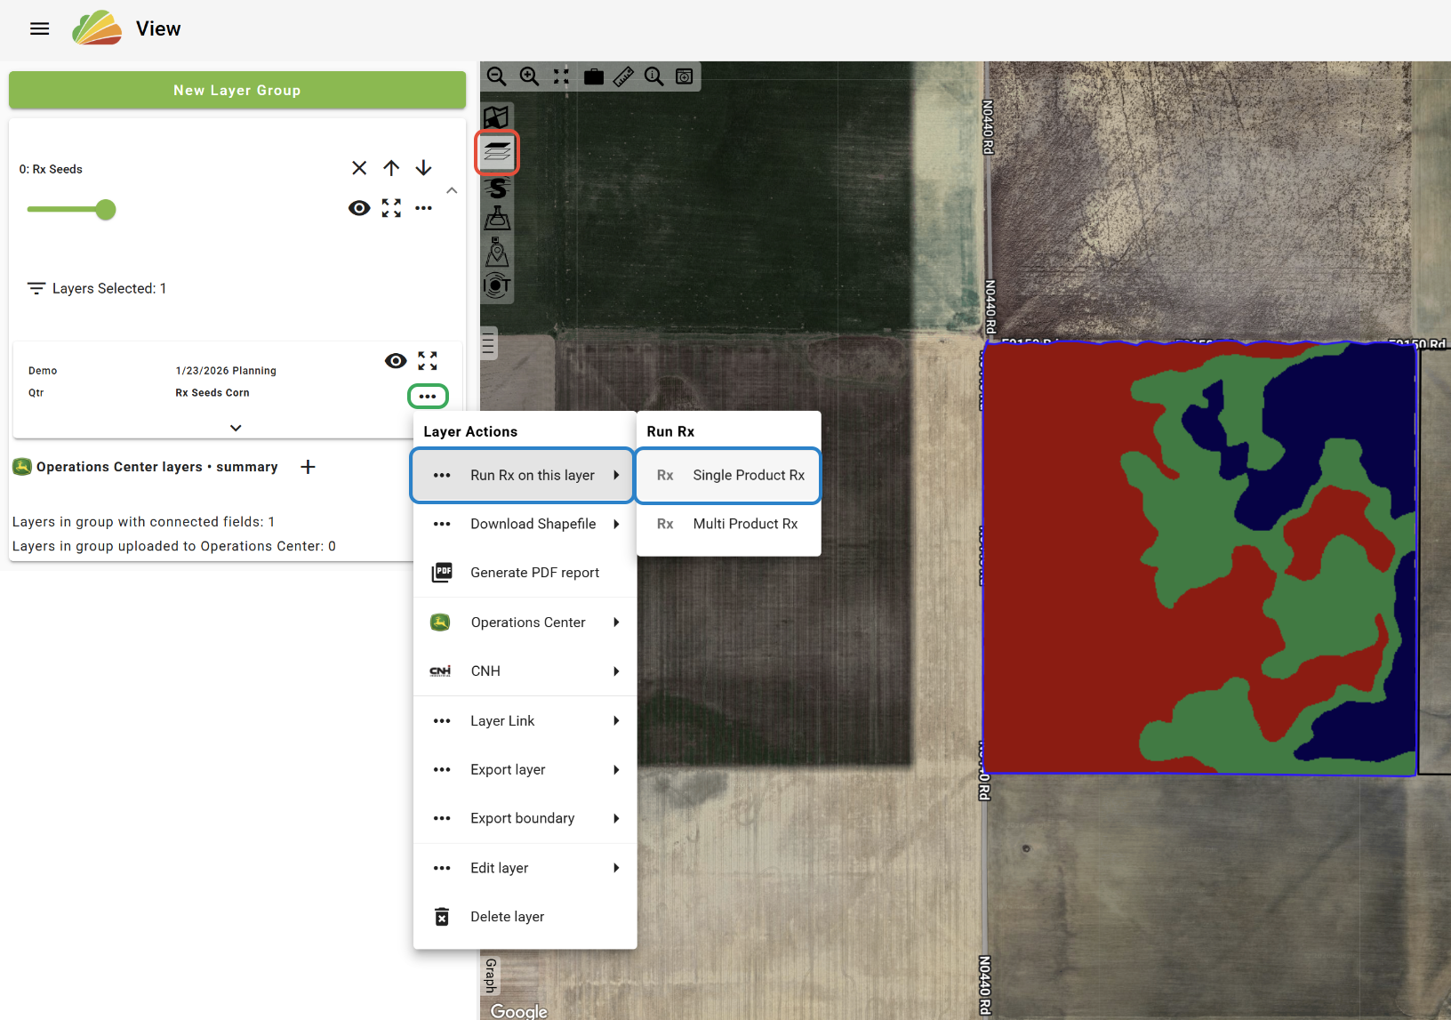This screenshot has height=1020, width=1451.
Task: Toggle visibility of Rx Seeds Corn layer
Action: point(396,360)
